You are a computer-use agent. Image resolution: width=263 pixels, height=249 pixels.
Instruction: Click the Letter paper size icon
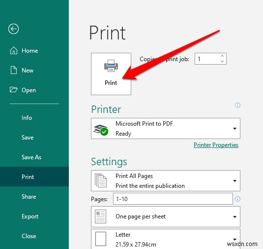point(101,239)
